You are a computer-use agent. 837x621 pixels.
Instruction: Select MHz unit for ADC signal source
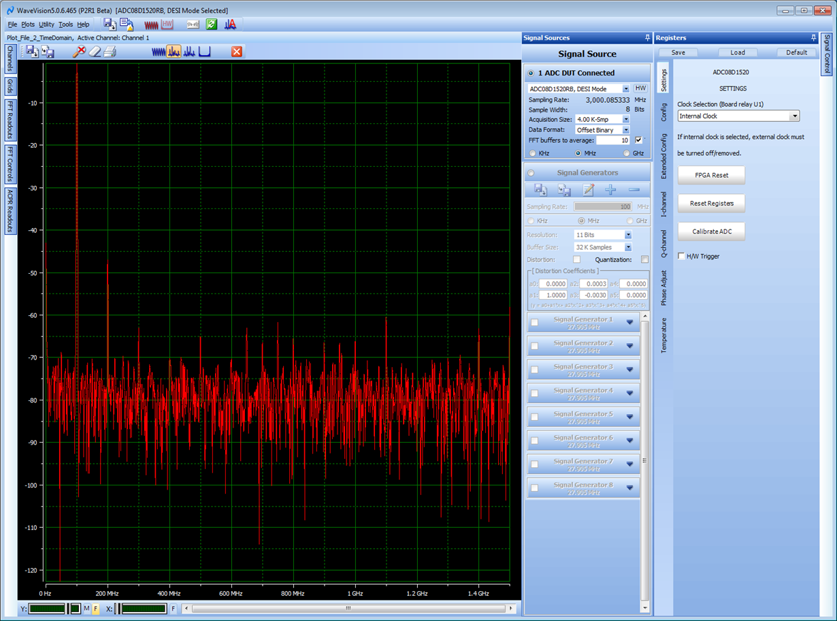[x=578, y=153]
